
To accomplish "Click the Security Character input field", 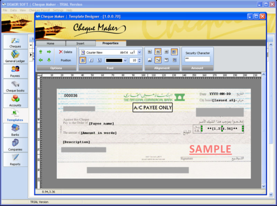I will (x=197, y=59).
